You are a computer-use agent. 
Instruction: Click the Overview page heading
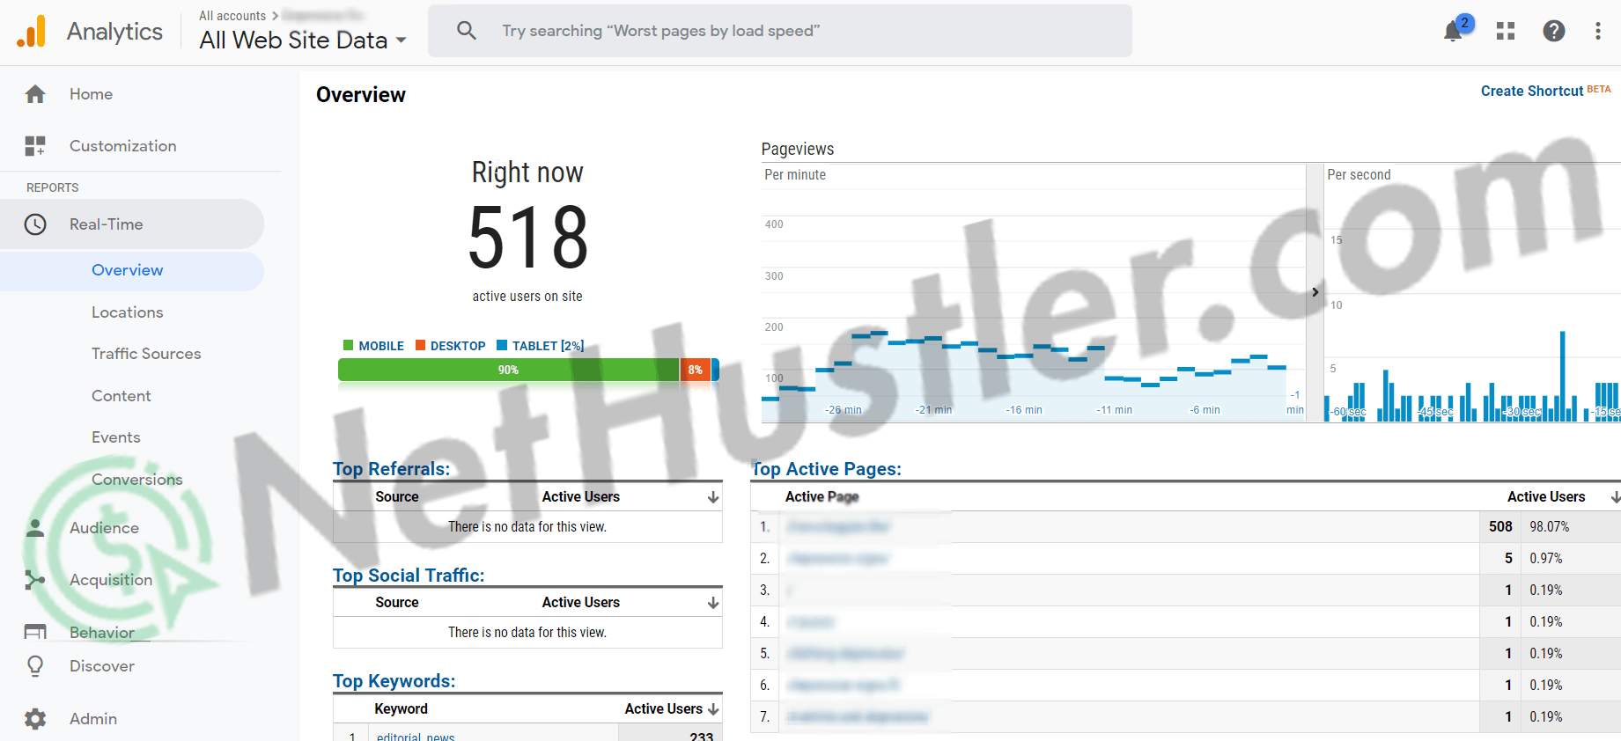[361, 95]
